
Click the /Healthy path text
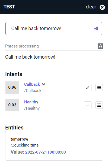click(32, 108)
